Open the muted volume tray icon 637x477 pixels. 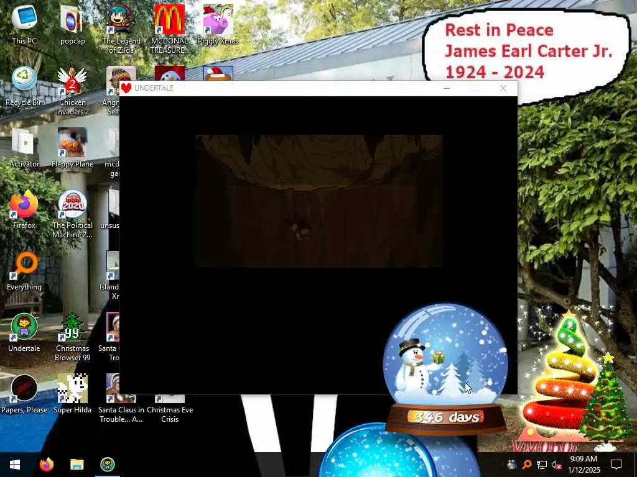point(556,465)
